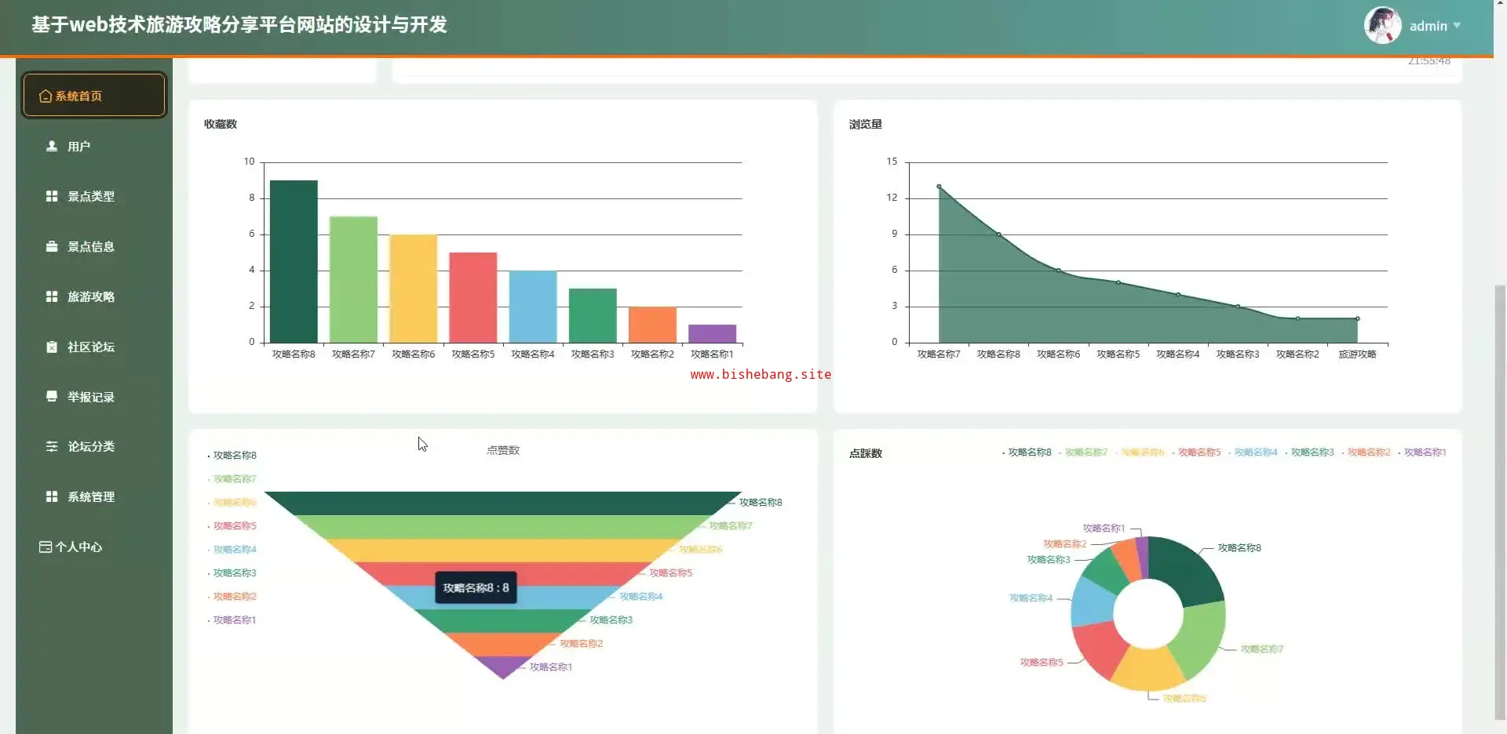
Task: Toggle 攻略名称4 in the 点踩数 pie legend
Action: coord(1253,452)
